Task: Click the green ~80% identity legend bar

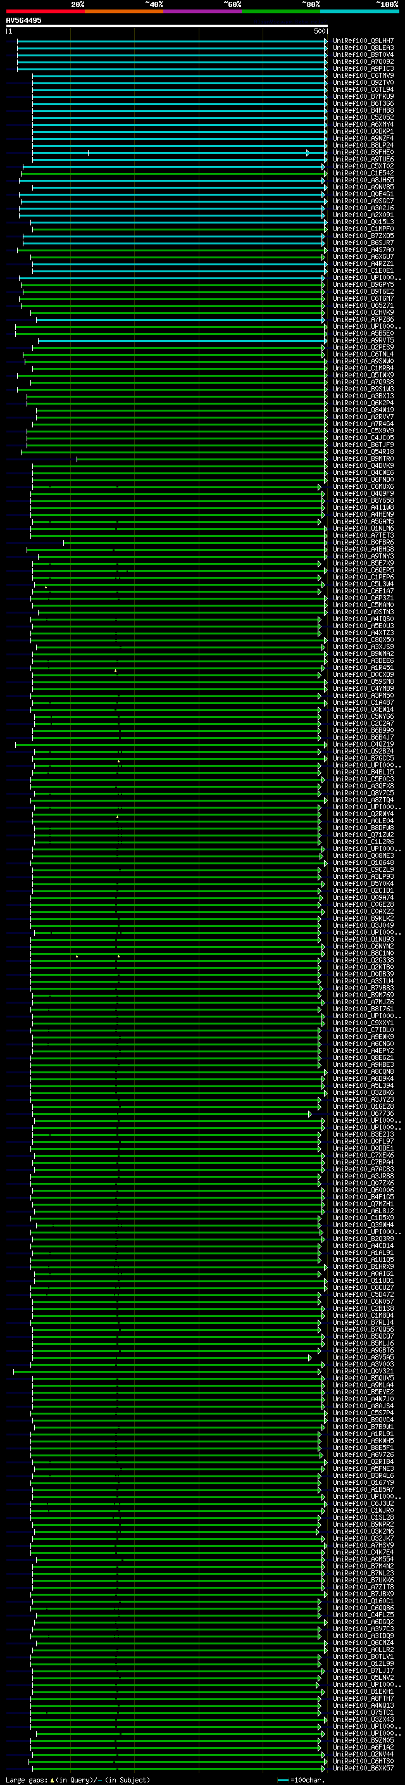Action: (x=281, y=11)
